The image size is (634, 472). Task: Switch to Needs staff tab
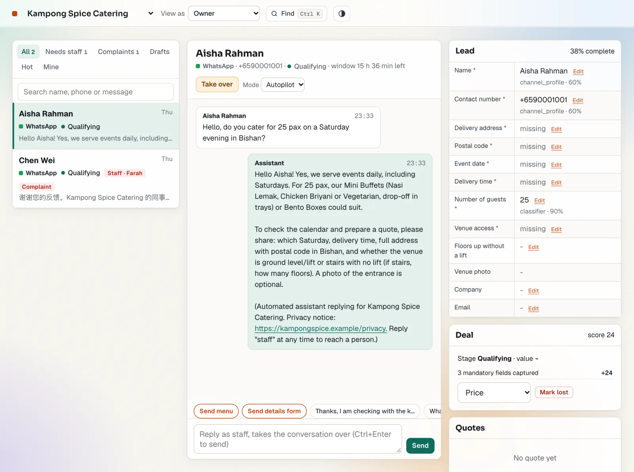click(66, 52)
